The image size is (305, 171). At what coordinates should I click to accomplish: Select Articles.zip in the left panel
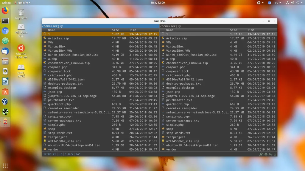click(58, 38)
